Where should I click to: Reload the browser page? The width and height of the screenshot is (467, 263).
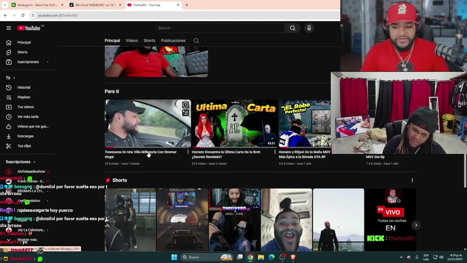[x=23, y=15]
